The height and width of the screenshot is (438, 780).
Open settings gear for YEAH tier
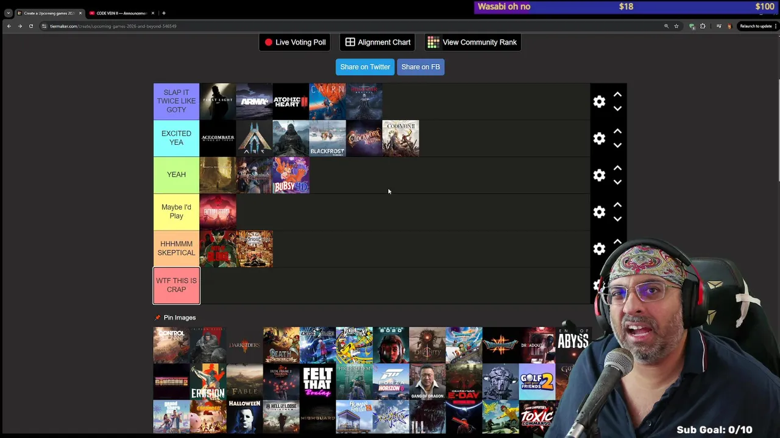(599, 175)
